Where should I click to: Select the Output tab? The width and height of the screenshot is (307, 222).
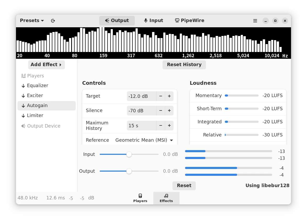[x=117, y=21]
